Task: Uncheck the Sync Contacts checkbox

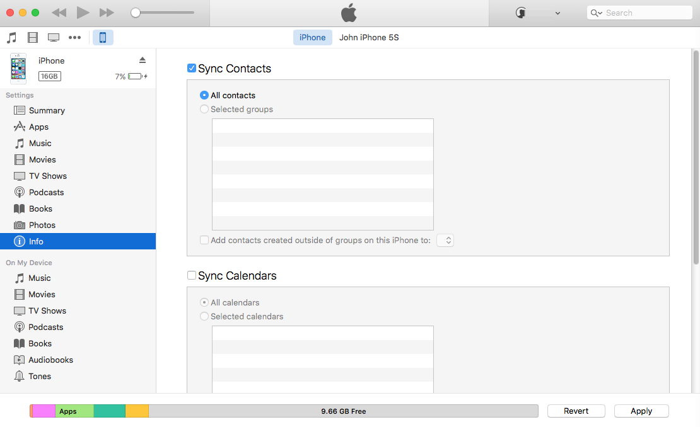Action: [x=192, y=68]
